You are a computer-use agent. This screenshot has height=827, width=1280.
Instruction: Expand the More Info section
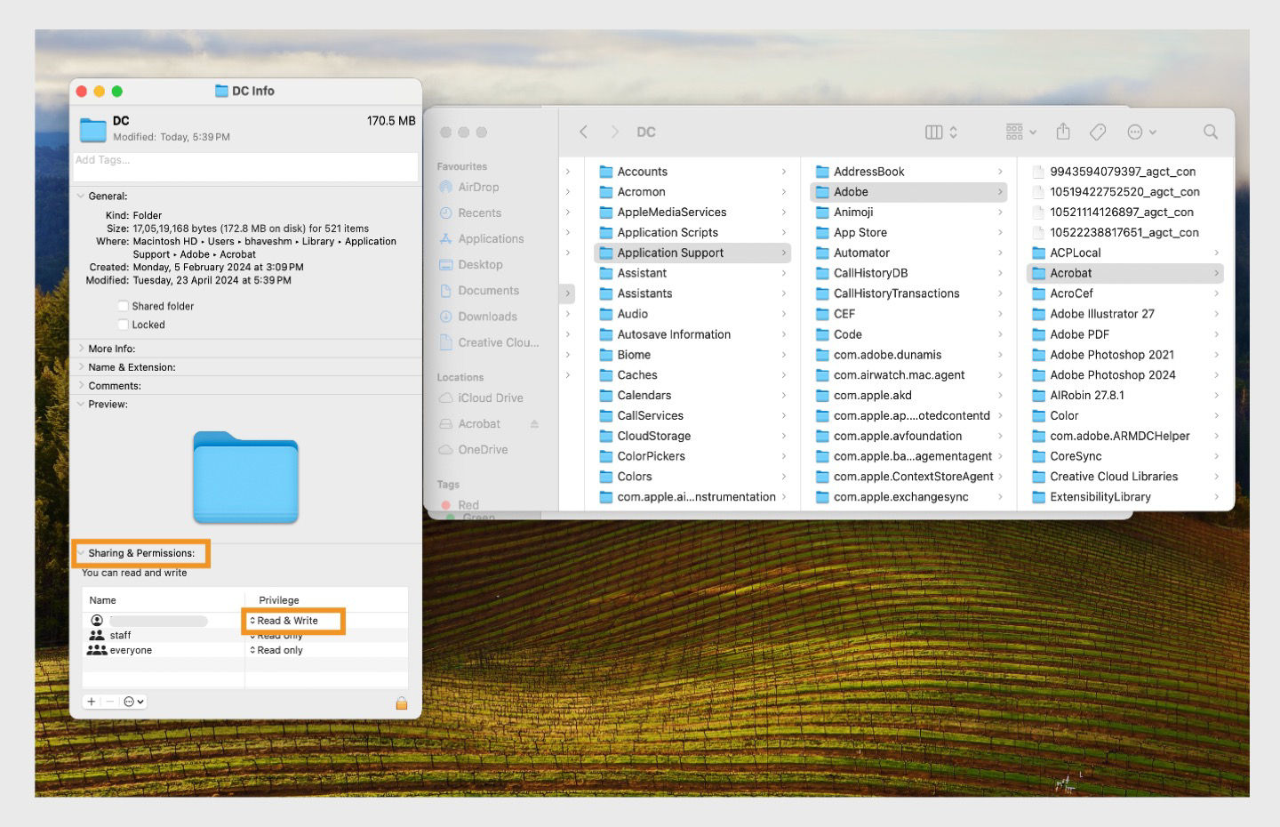pyautogui.click(x=81, y=348)
